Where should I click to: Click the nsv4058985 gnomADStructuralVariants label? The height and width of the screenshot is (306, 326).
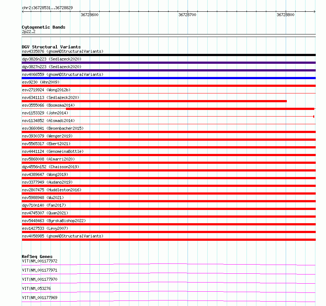click(x=63, y=236)
